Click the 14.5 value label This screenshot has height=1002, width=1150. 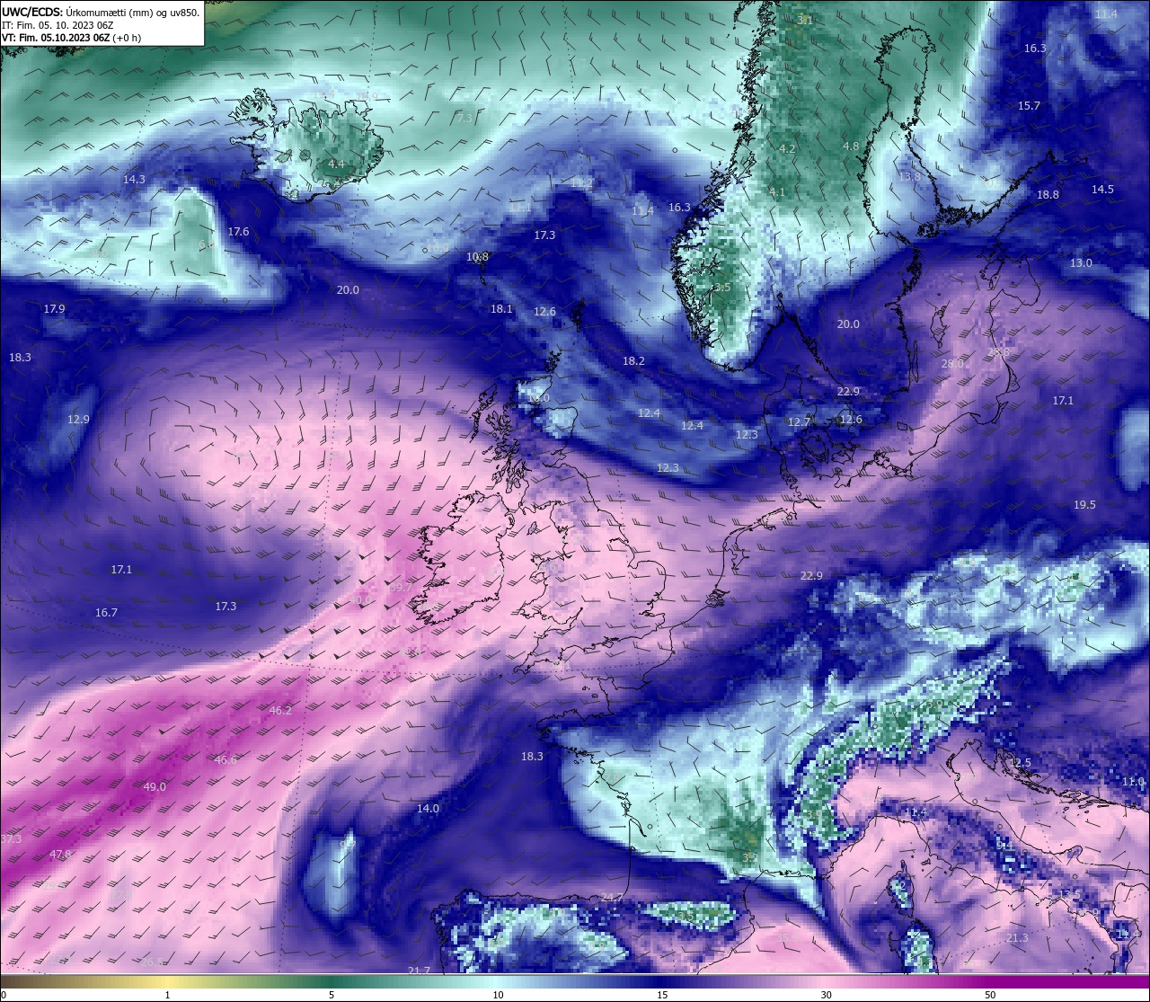pos(1102,190)
